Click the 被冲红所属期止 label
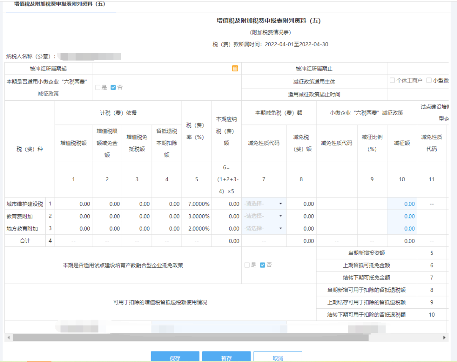Viewport: 457px width, 362px height. (314, 69)
